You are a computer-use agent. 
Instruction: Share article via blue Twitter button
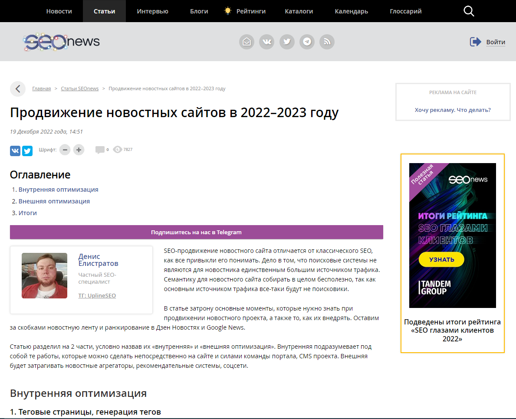coord(27,151)
